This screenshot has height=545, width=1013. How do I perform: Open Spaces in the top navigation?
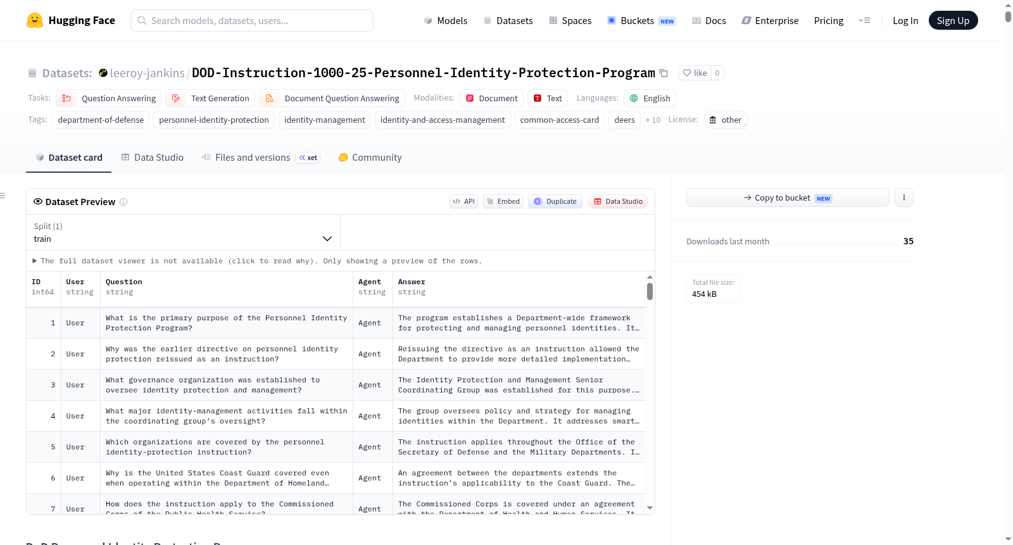(x=570, y=20)
